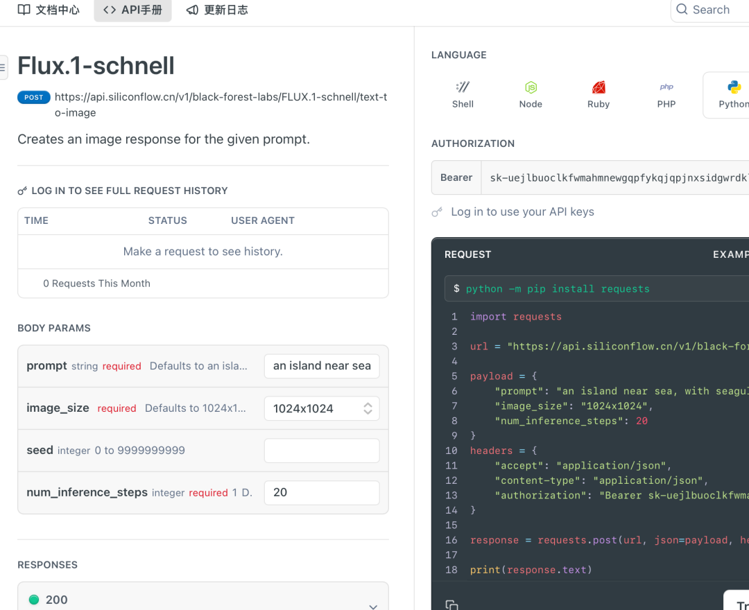Image resolution: width=749 pixels, height=610 pixels.
Task: Click the Bearer token input field
Action: (614, 177)
